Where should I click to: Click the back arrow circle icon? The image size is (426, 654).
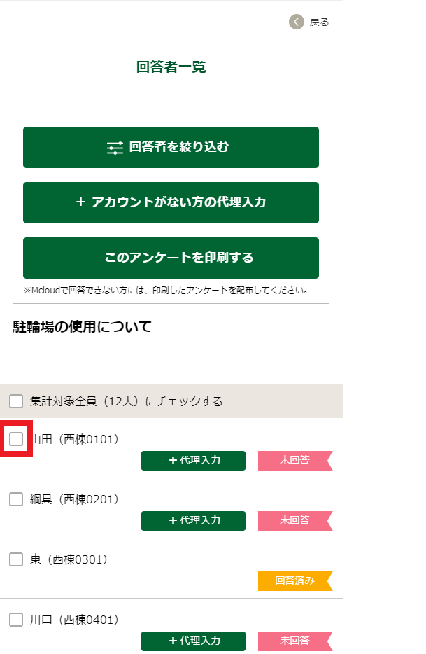click(297, 22)
